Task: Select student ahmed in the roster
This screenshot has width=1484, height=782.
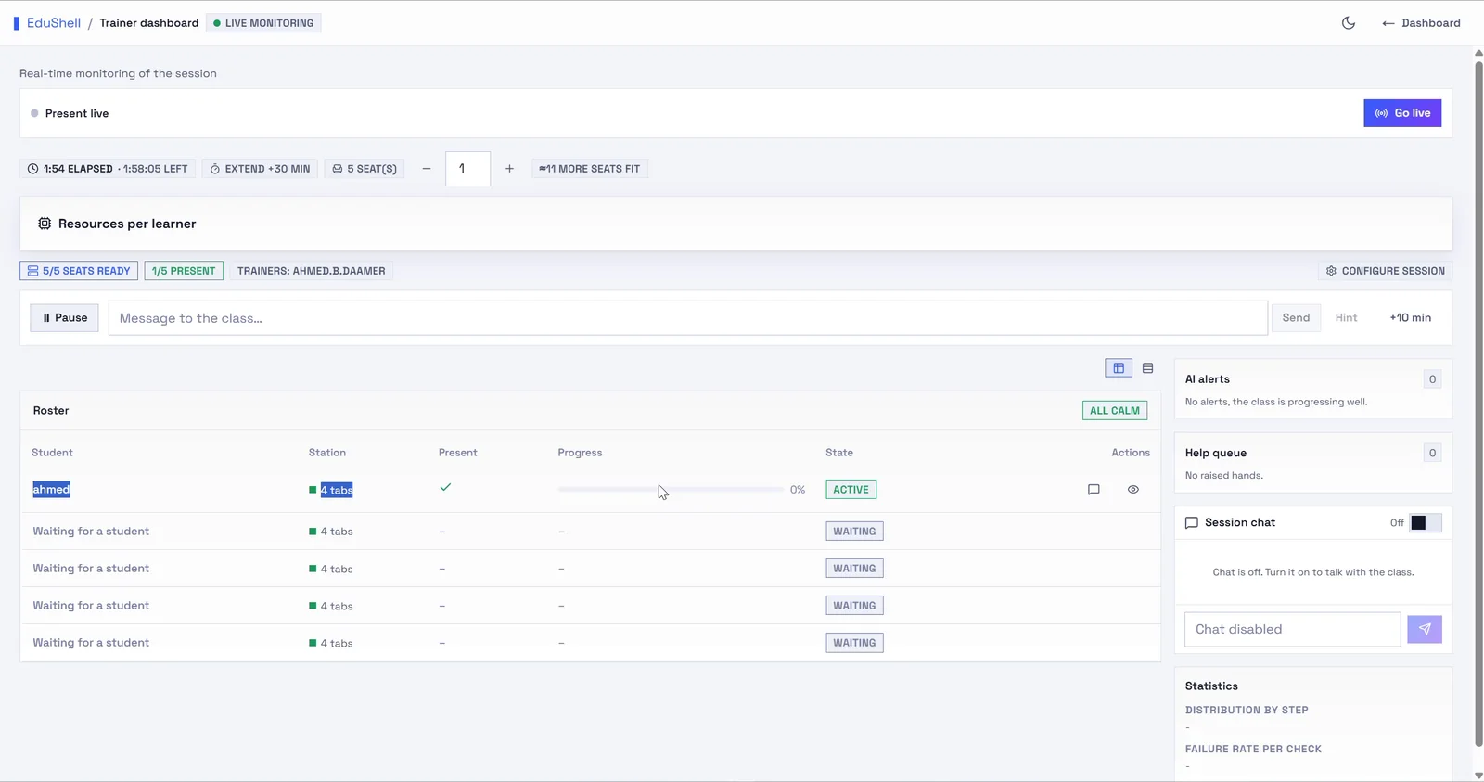Action: 51,490
